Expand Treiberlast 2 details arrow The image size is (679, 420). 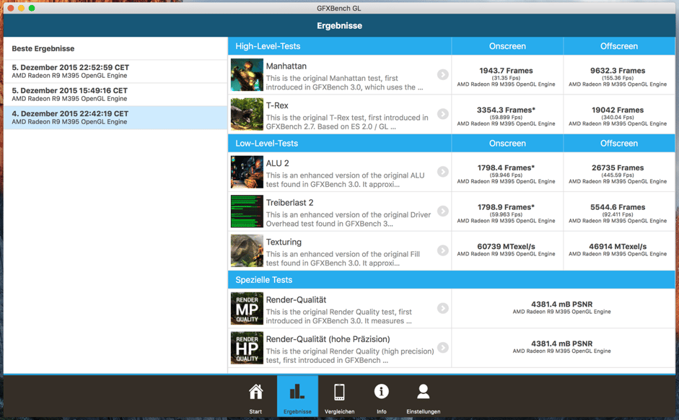(442, 211)
